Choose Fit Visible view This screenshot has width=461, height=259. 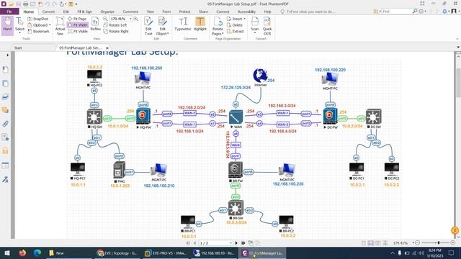(78, 31)
